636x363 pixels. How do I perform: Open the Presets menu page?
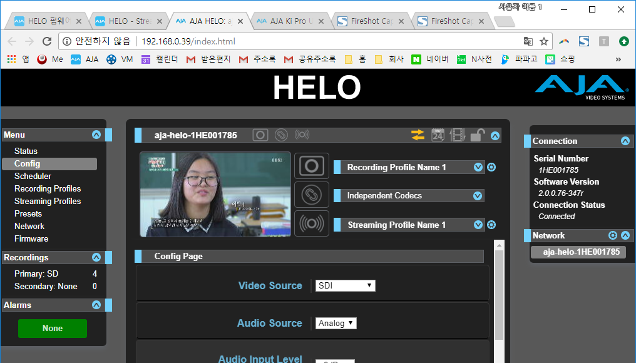pyautogui.click(x=28, y=214)
